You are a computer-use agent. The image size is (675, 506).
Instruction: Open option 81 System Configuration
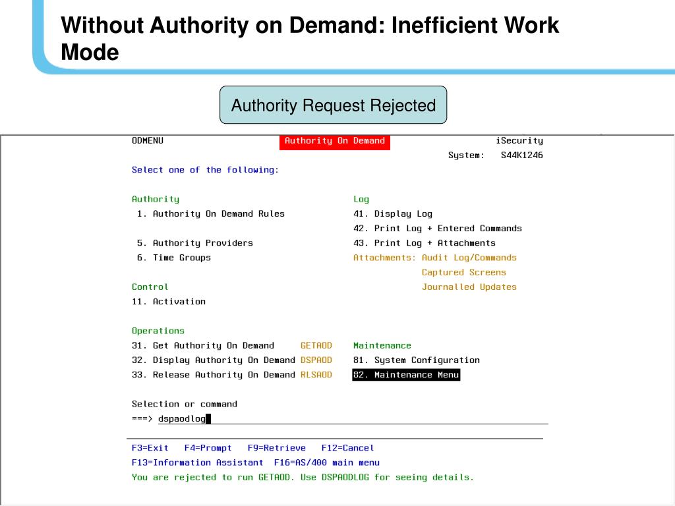click(417, 360)
